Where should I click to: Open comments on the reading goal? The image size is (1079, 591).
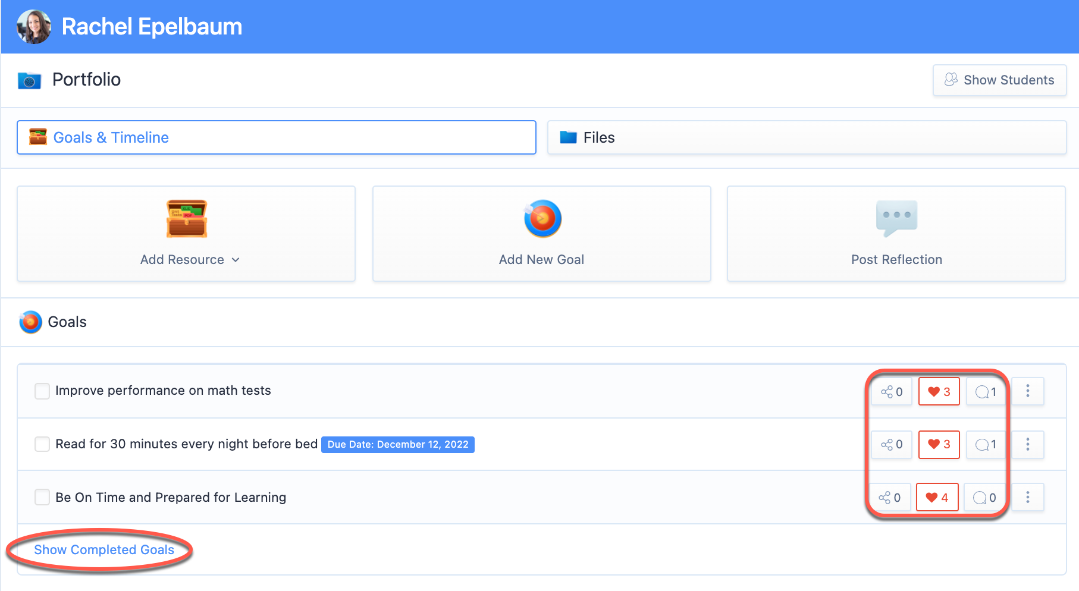986,445
